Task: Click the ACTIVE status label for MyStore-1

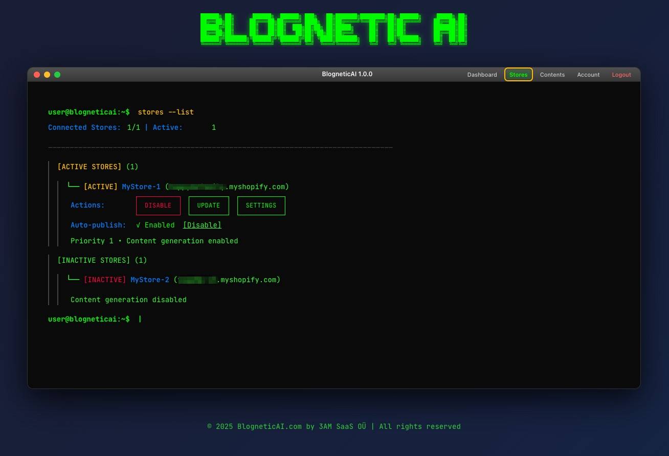Action: click(x=101, y=187)
